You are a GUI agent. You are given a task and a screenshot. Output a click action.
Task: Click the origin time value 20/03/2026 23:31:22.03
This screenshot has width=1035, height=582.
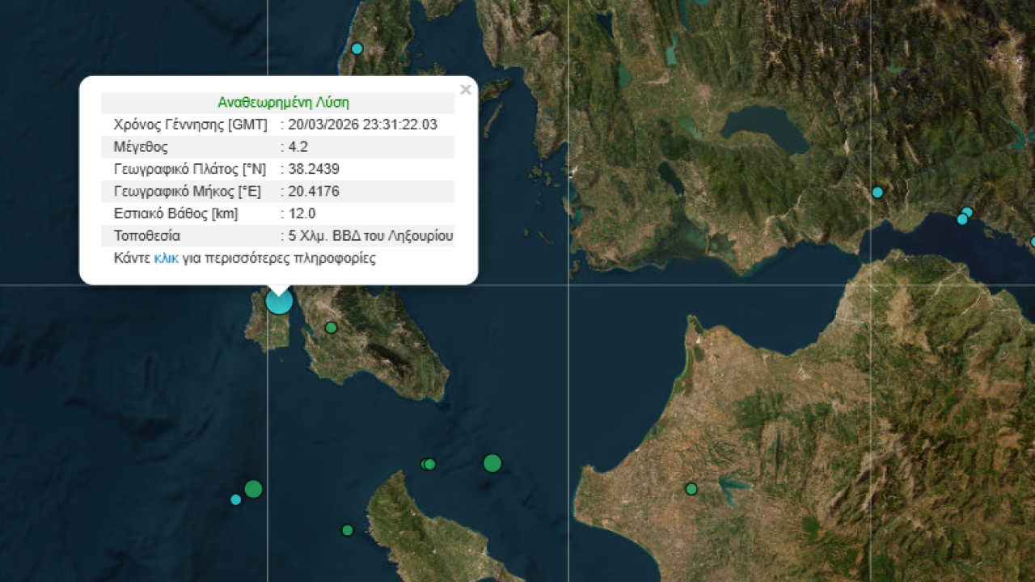pos(362,124)
